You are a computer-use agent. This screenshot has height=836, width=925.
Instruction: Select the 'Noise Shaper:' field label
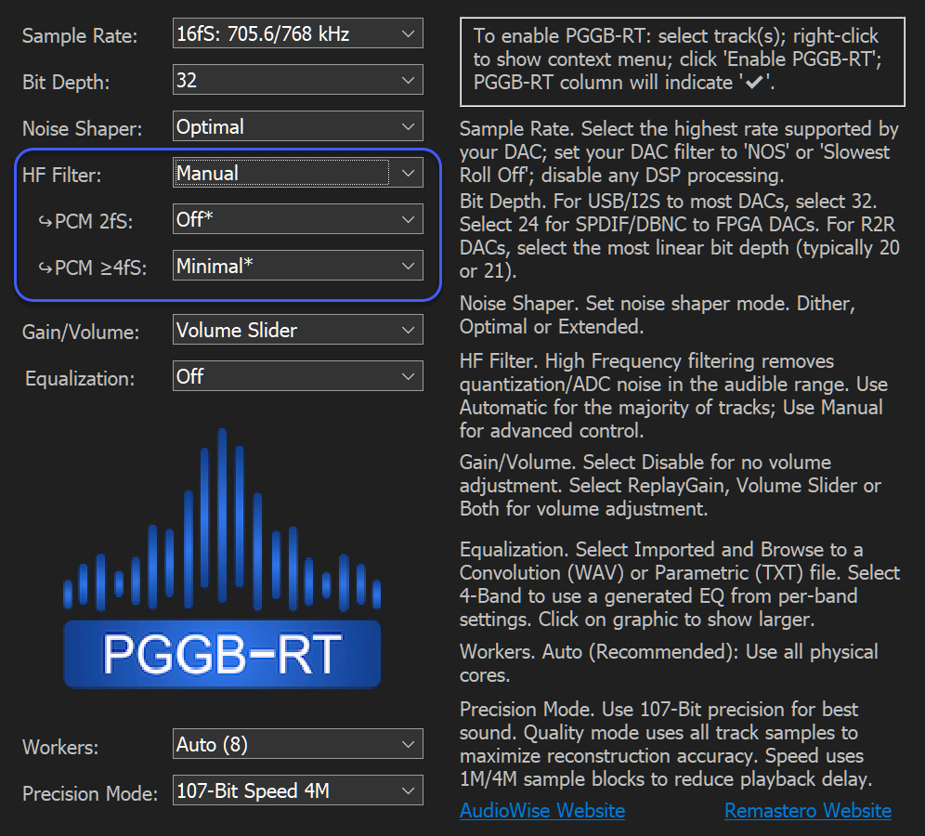[x=82, y=128]
